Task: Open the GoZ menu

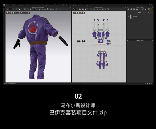Action: [90, 5]
